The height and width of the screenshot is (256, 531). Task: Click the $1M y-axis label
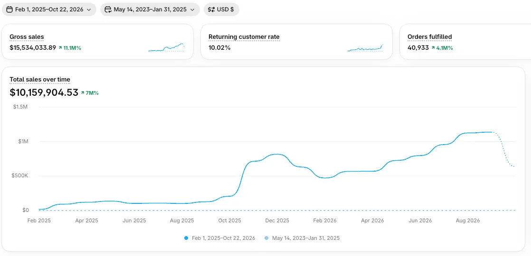point(23,141)
